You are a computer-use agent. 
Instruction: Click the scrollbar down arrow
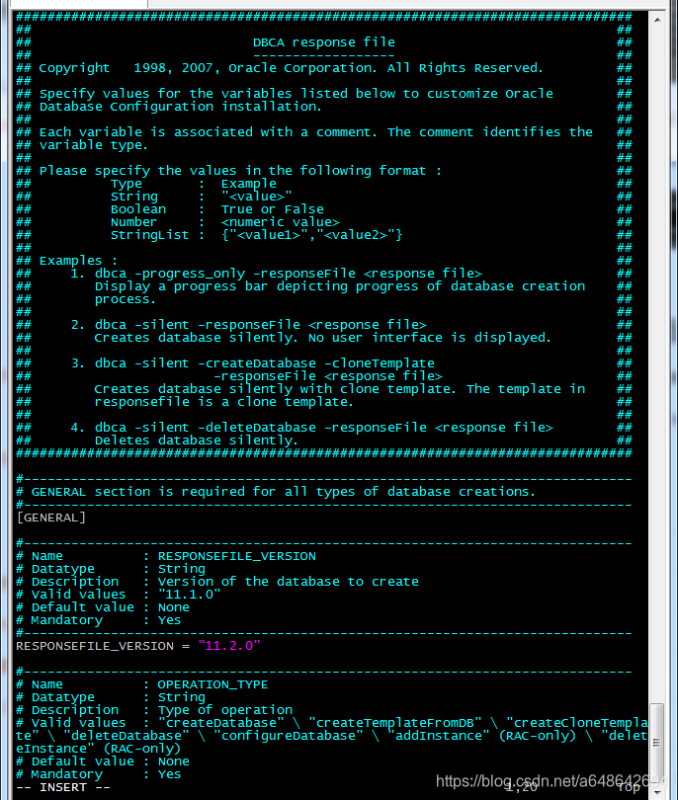pos(657,792)
